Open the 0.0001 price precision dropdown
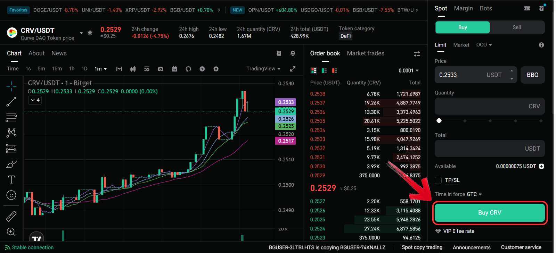Screen dimensions: 556x253 [409, 70]
